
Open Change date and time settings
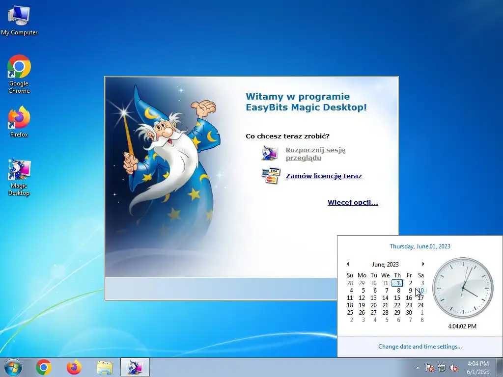420,347
